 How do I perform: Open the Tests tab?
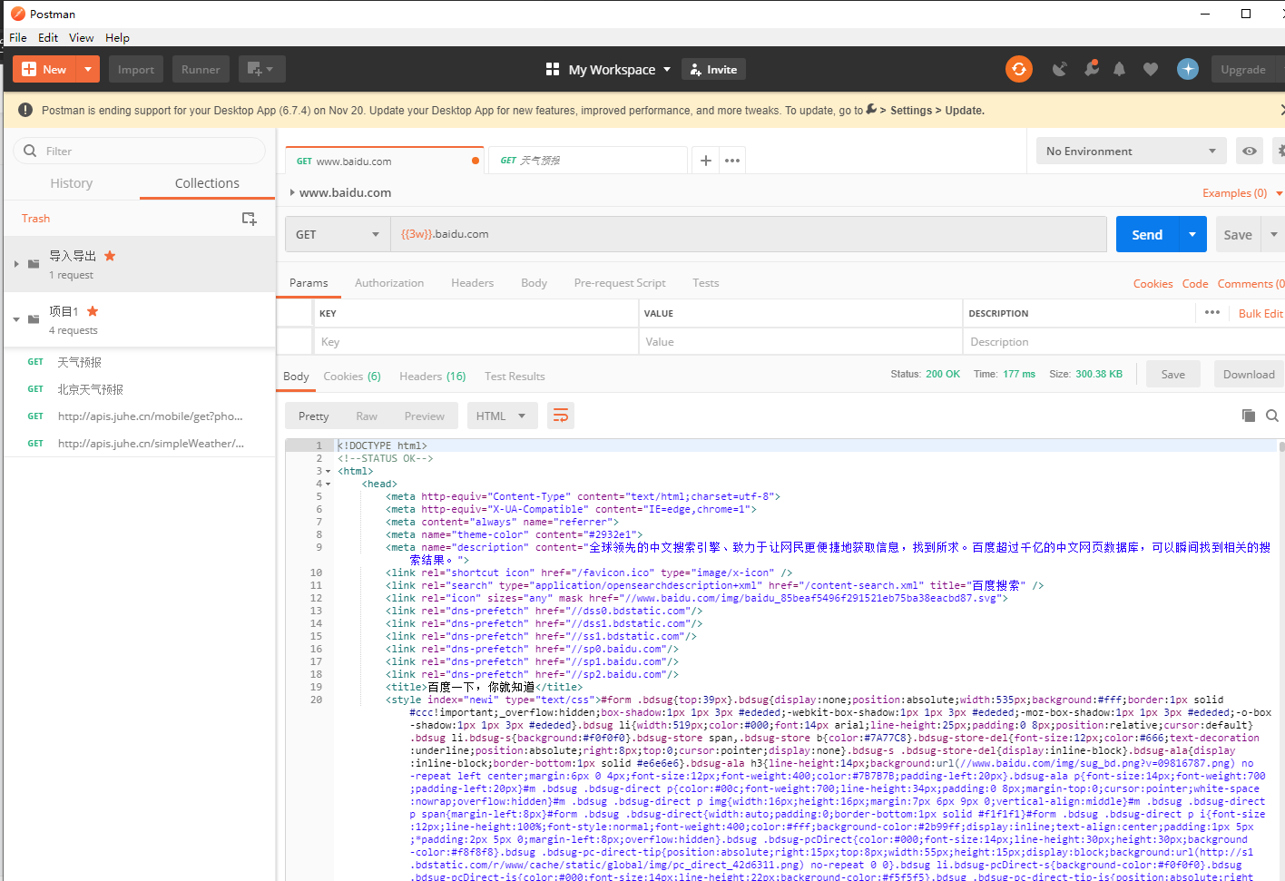tap(705, 282)
